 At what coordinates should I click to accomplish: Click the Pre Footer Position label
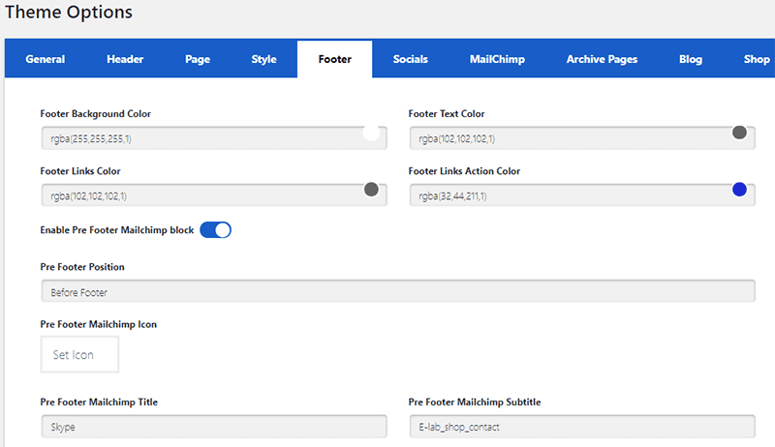click(82, 267)
